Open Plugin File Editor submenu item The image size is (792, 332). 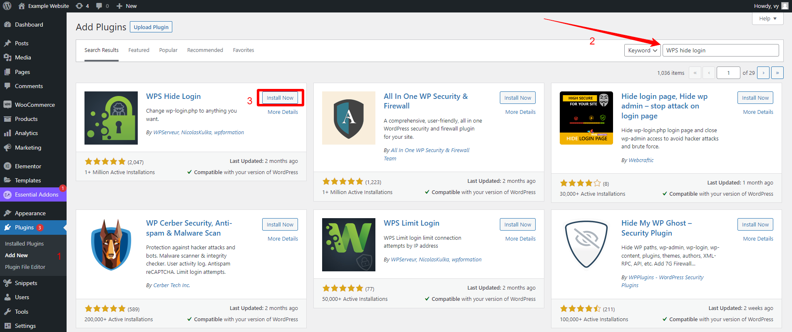pos(25,267)
